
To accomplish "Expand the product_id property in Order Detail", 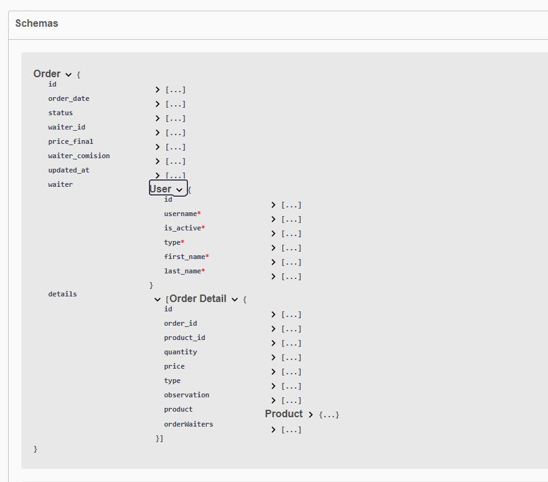I will 273,343.
